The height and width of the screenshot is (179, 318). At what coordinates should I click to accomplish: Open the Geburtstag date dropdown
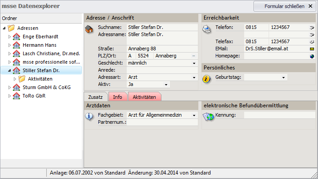click(x=283, y=77)
